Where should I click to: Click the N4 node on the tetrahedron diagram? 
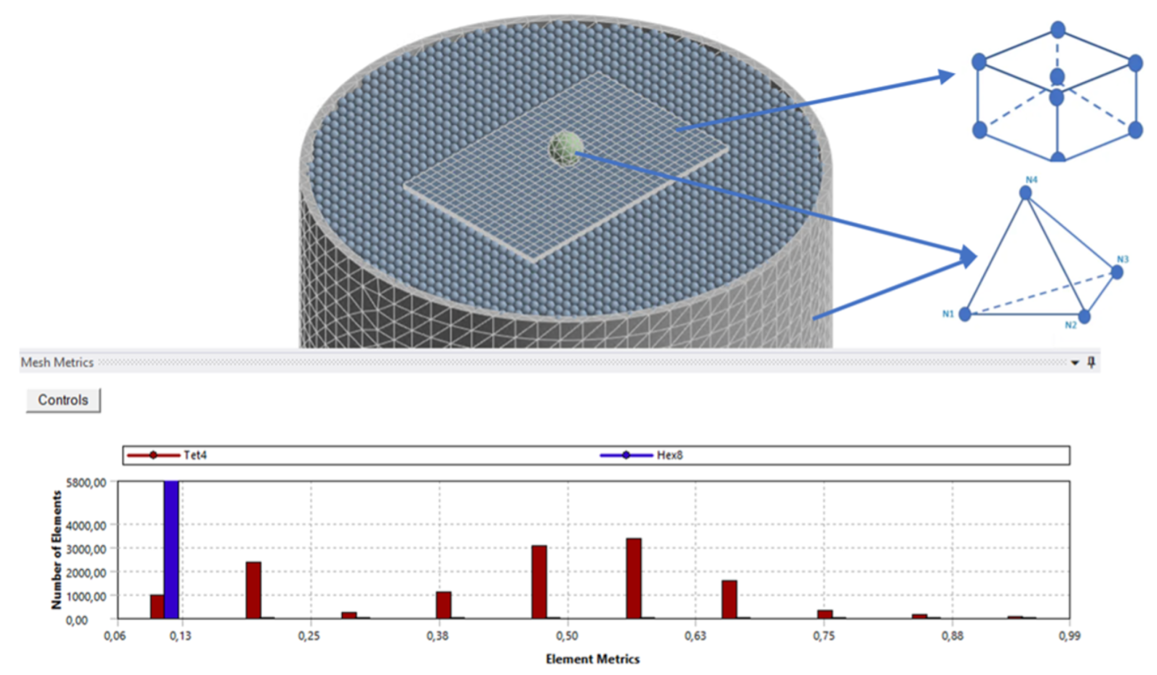(1026, 193)
